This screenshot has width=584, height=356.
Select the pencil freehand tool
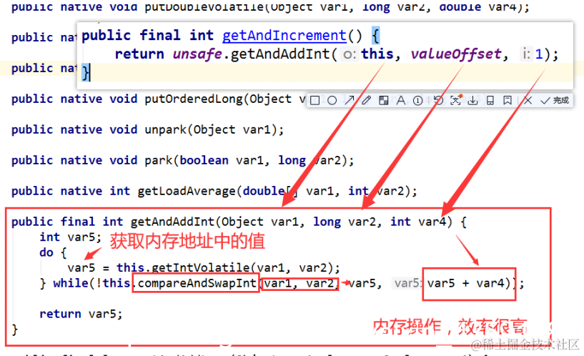click(367, 100)
